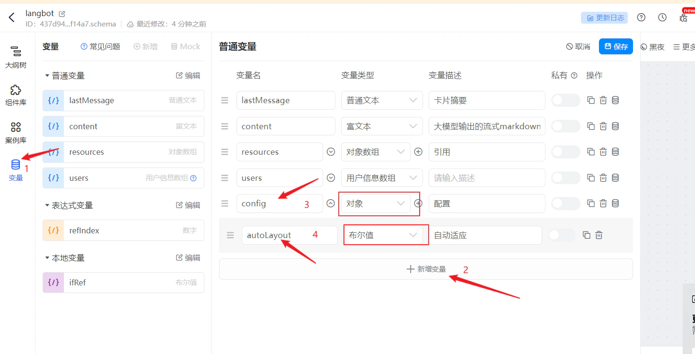
Task: Click the users description input field
Action: (487, 178)
